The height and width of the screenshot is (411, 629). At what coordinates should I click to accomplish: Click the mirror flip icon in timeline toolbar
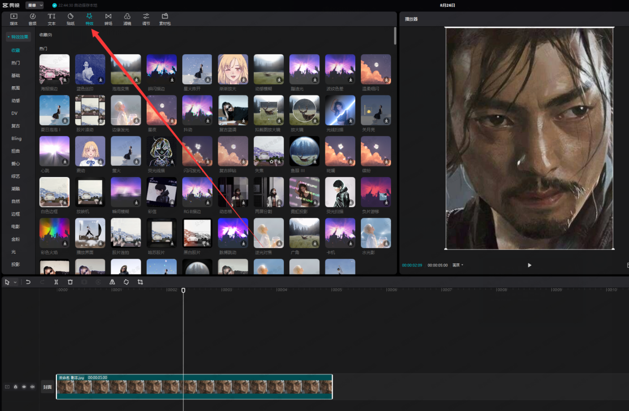(112, 282)
